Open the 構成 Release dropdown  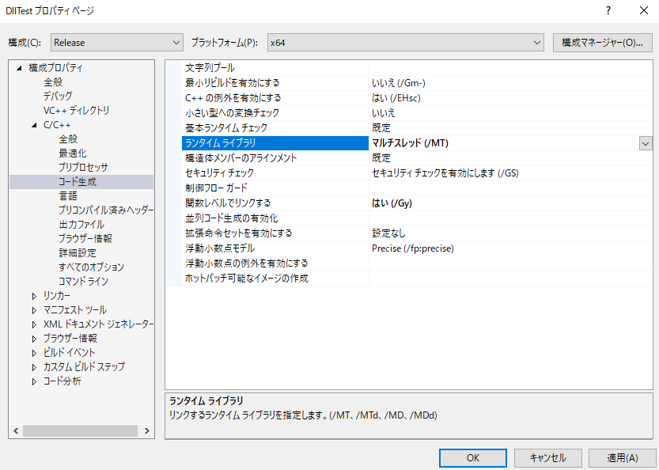click(x=117, y=43)
